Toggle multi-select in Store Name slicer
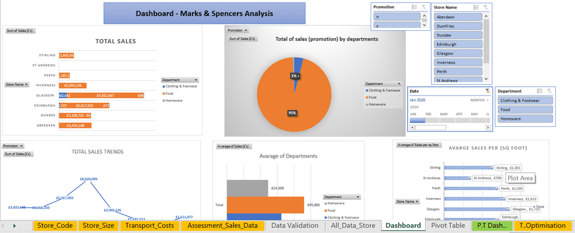The width and height of the screenshot is (575, 233). point(476,7)
